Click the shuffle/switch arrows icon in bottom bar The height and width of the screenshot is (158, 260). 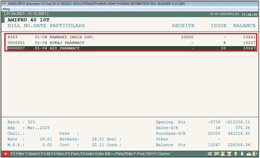click(x=210, y=154)
